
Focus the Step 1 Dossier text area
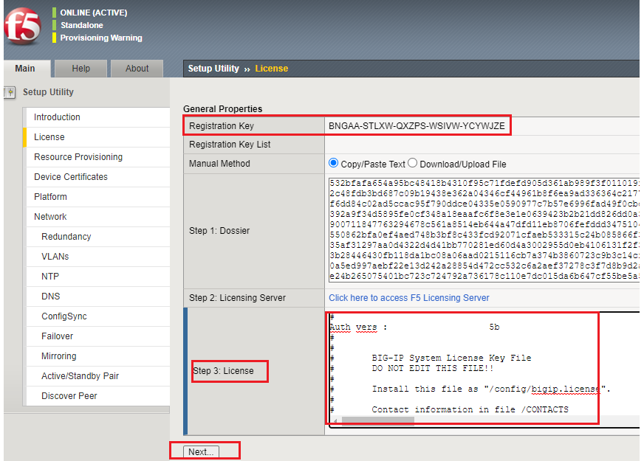click(484, 229)
